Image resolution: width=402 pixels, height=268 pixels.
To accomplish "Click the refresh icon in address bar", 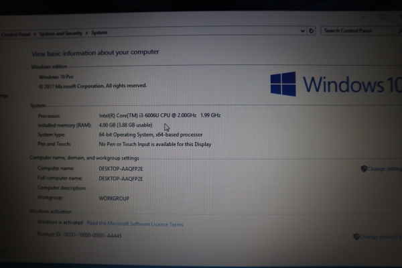I will pos(311,31).
